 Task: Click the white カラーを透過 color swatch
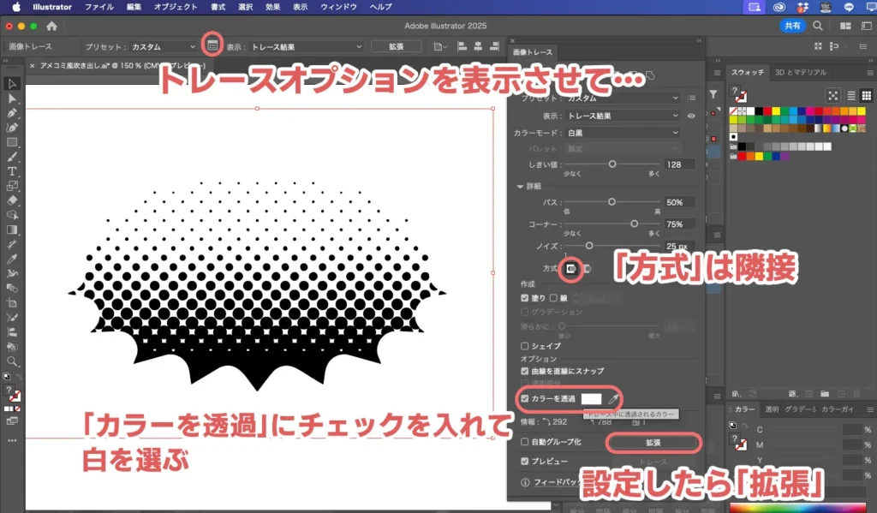591,399
